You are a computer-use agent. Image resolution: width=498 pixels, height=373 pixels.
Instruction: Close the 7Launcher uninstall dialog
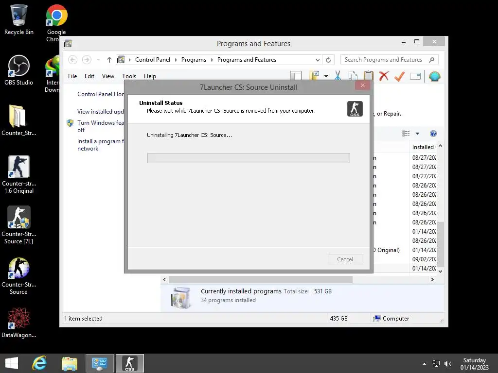coord(362,85)
